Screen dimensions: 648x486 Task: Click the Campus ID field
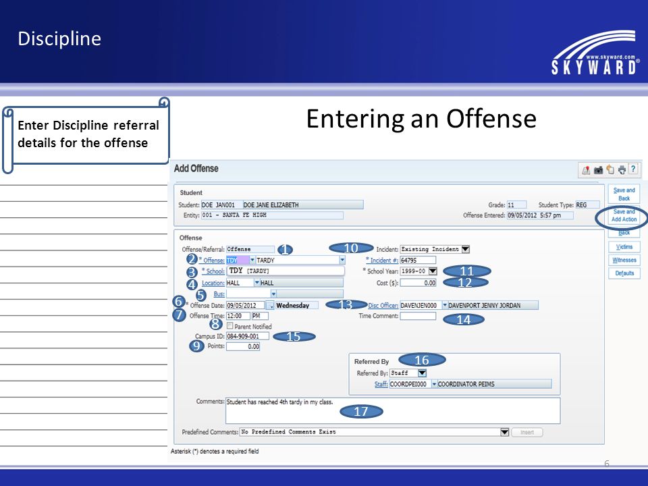coord(248,336)
